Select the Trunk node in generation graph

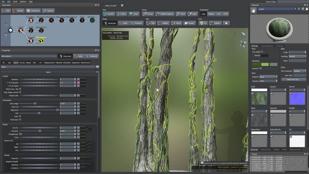coord(21,30)
